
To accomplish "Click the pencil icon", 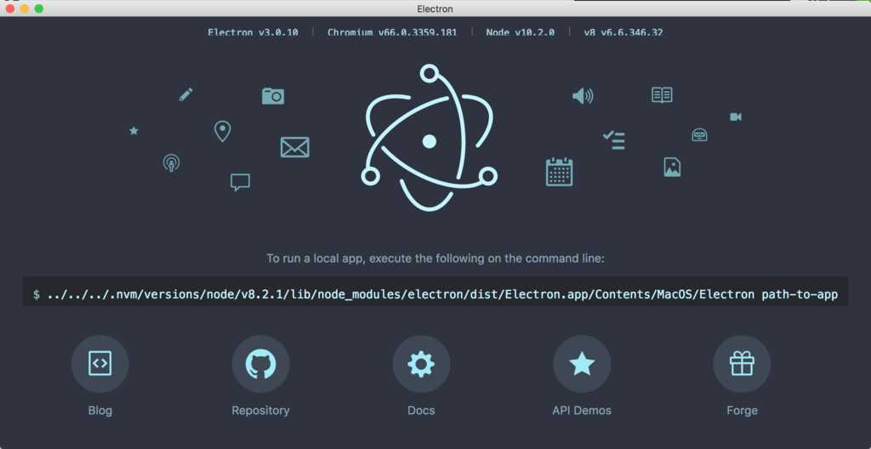I will point(186,94).
